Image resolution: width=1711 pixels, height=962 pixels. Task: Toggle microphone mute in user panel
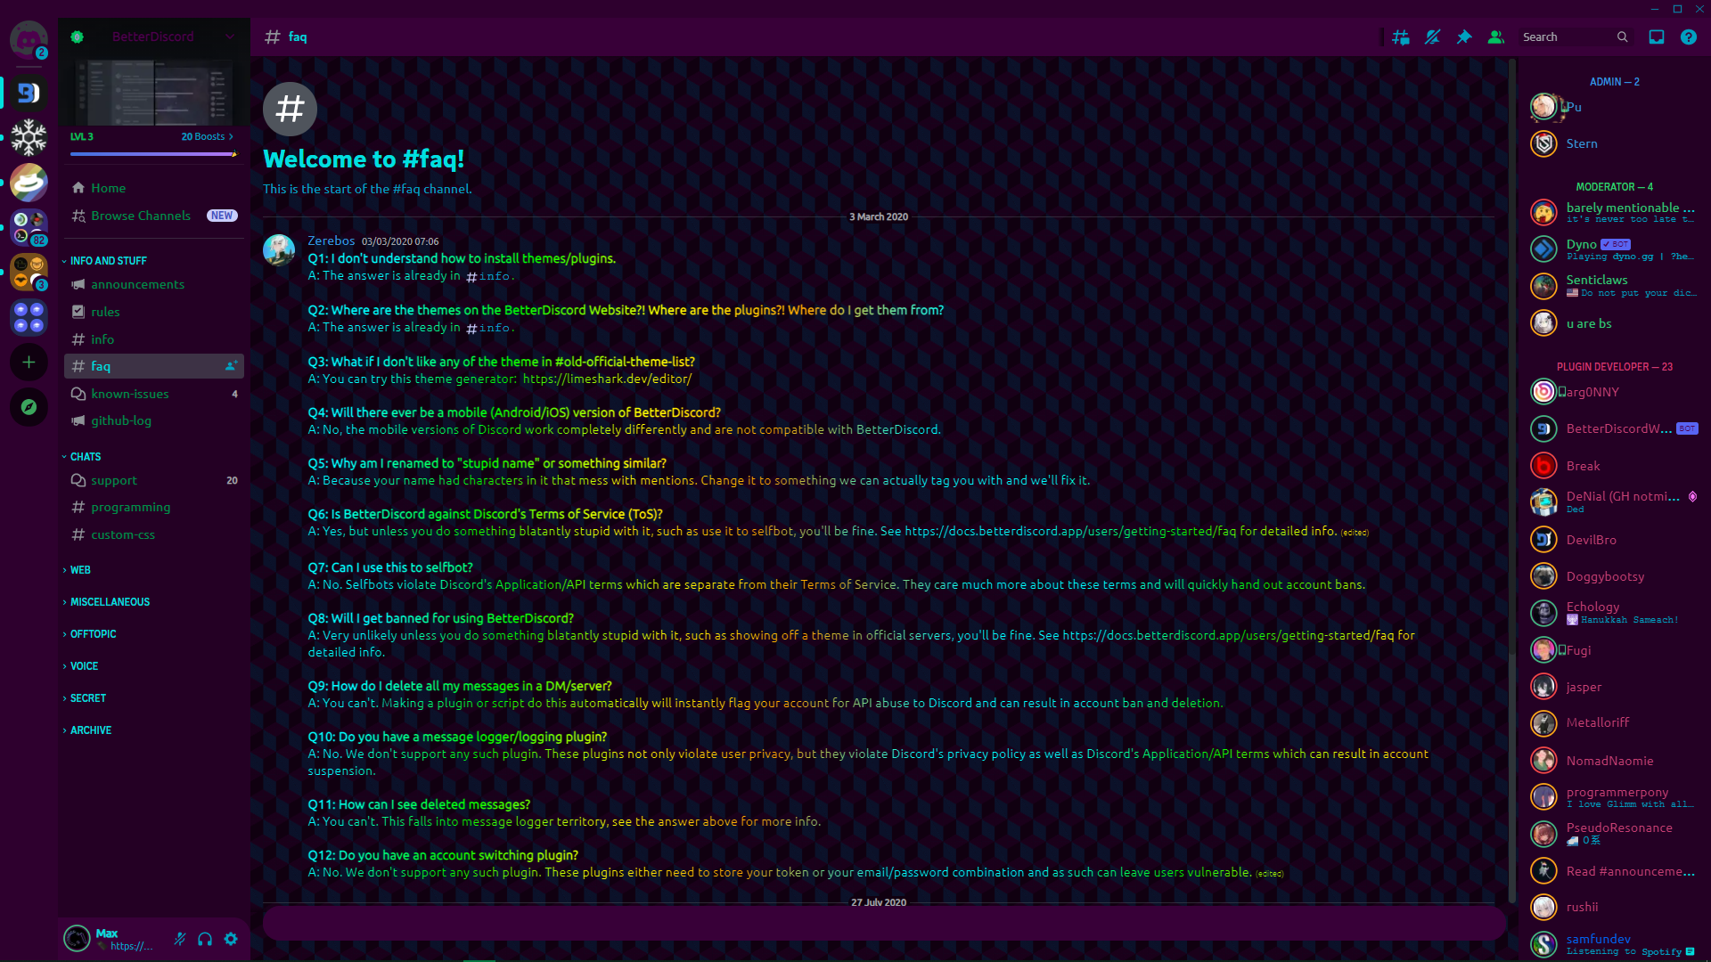pos(179,939)
